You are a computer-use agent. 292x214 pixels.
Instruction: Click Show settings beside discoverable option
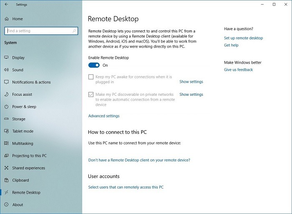pos(191,95)
